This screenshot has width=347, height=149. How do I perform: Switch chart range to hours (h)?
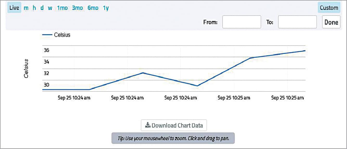tap(34, 8)
